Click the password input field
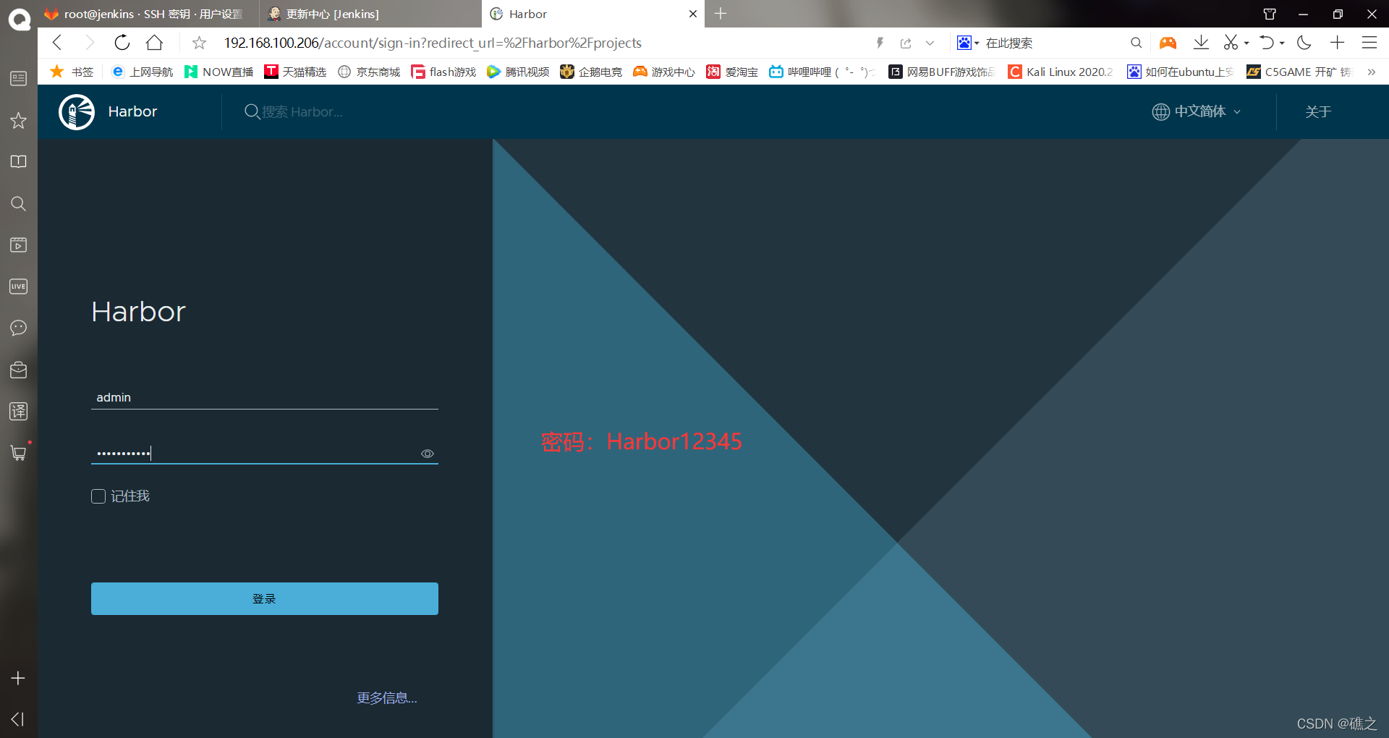 [265, 454]
